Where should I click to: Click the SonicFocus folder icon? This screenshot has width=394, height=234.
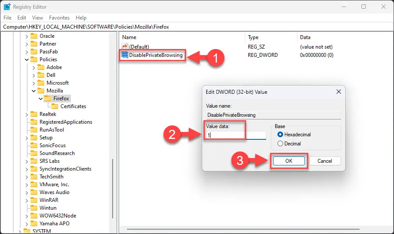pos(34,145)
